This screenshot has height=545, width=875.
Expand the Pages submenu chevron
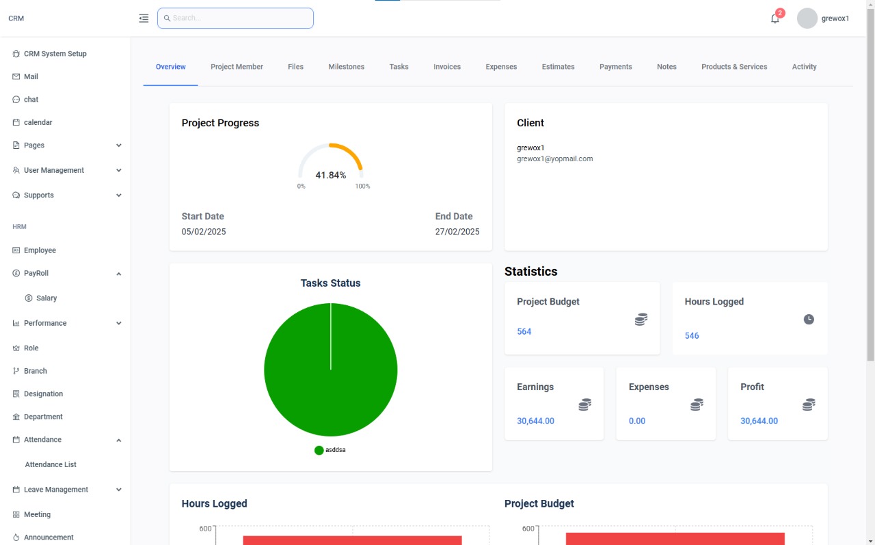pos(119,145)
